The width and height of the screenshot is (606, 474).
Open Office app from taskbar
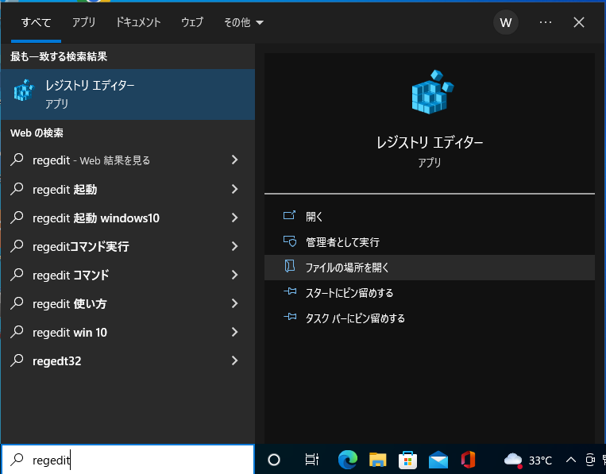pos(468,460)
